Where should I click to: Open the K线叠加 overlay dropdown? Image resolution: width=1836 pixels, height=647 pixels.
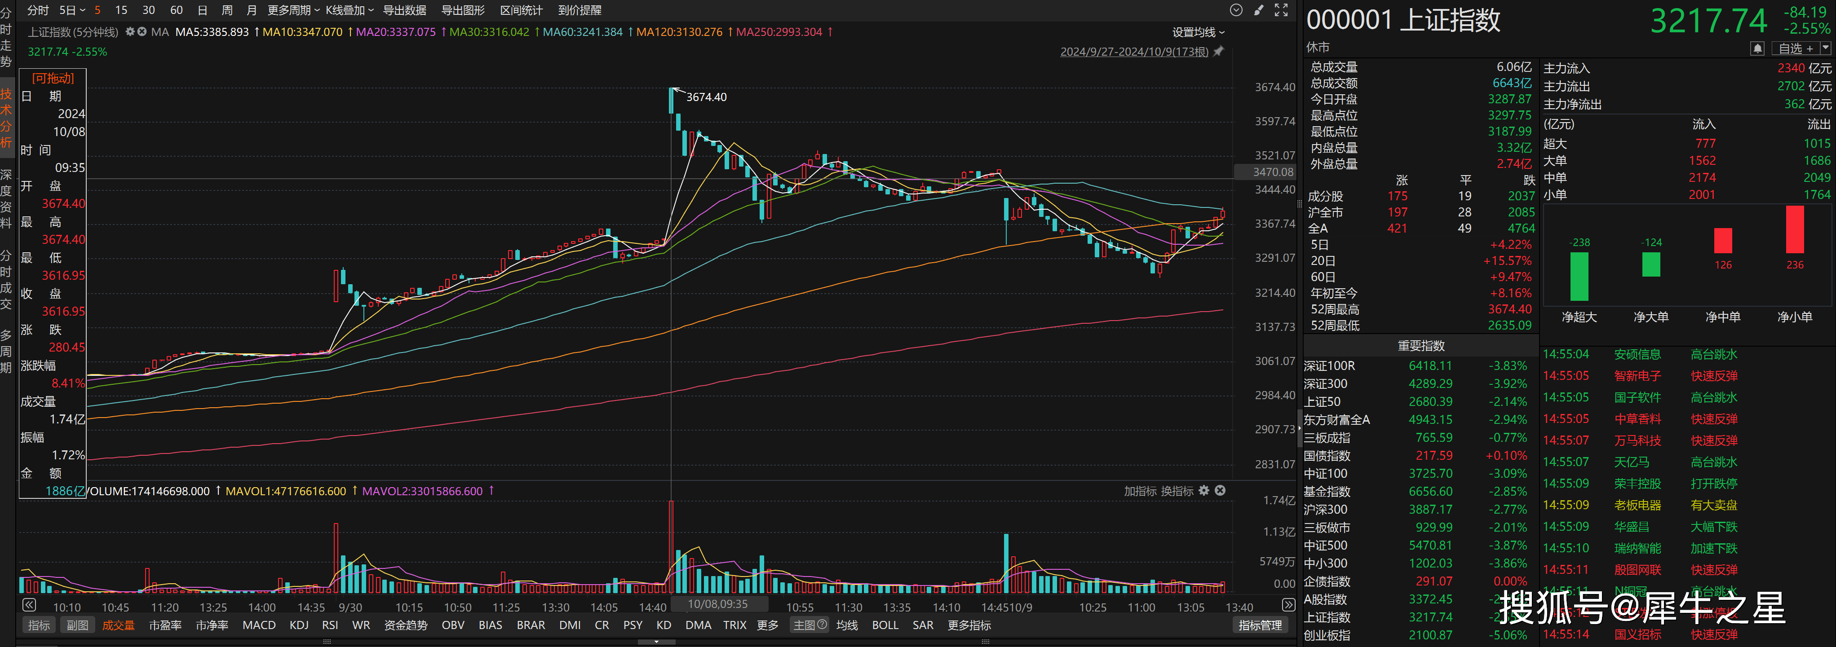[x=349, y=10]
